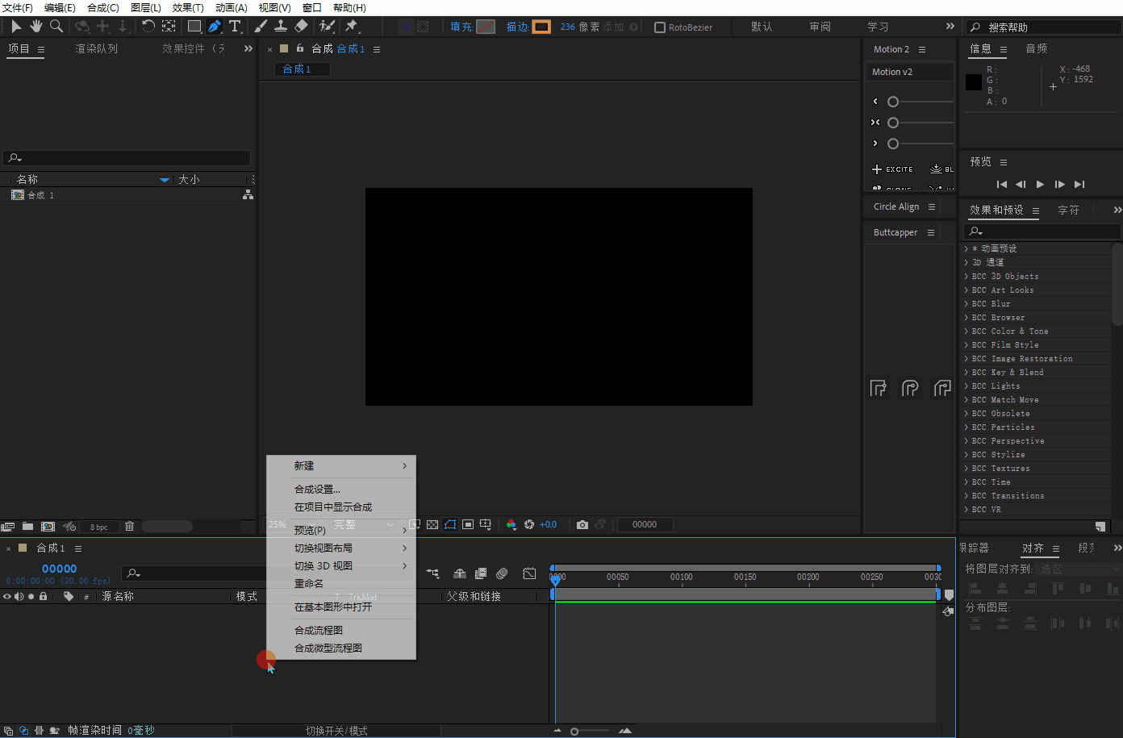Toggle region of interest in viewer

[x=468, y=524]
